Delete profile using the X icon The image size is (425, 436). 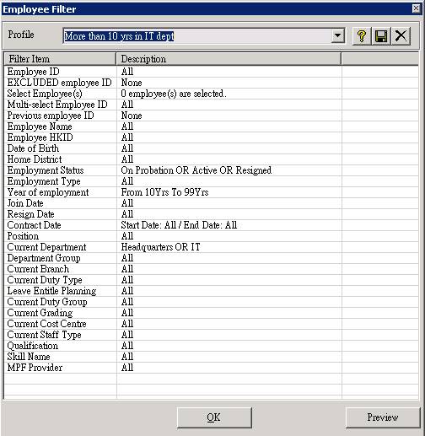pos(401,36)
